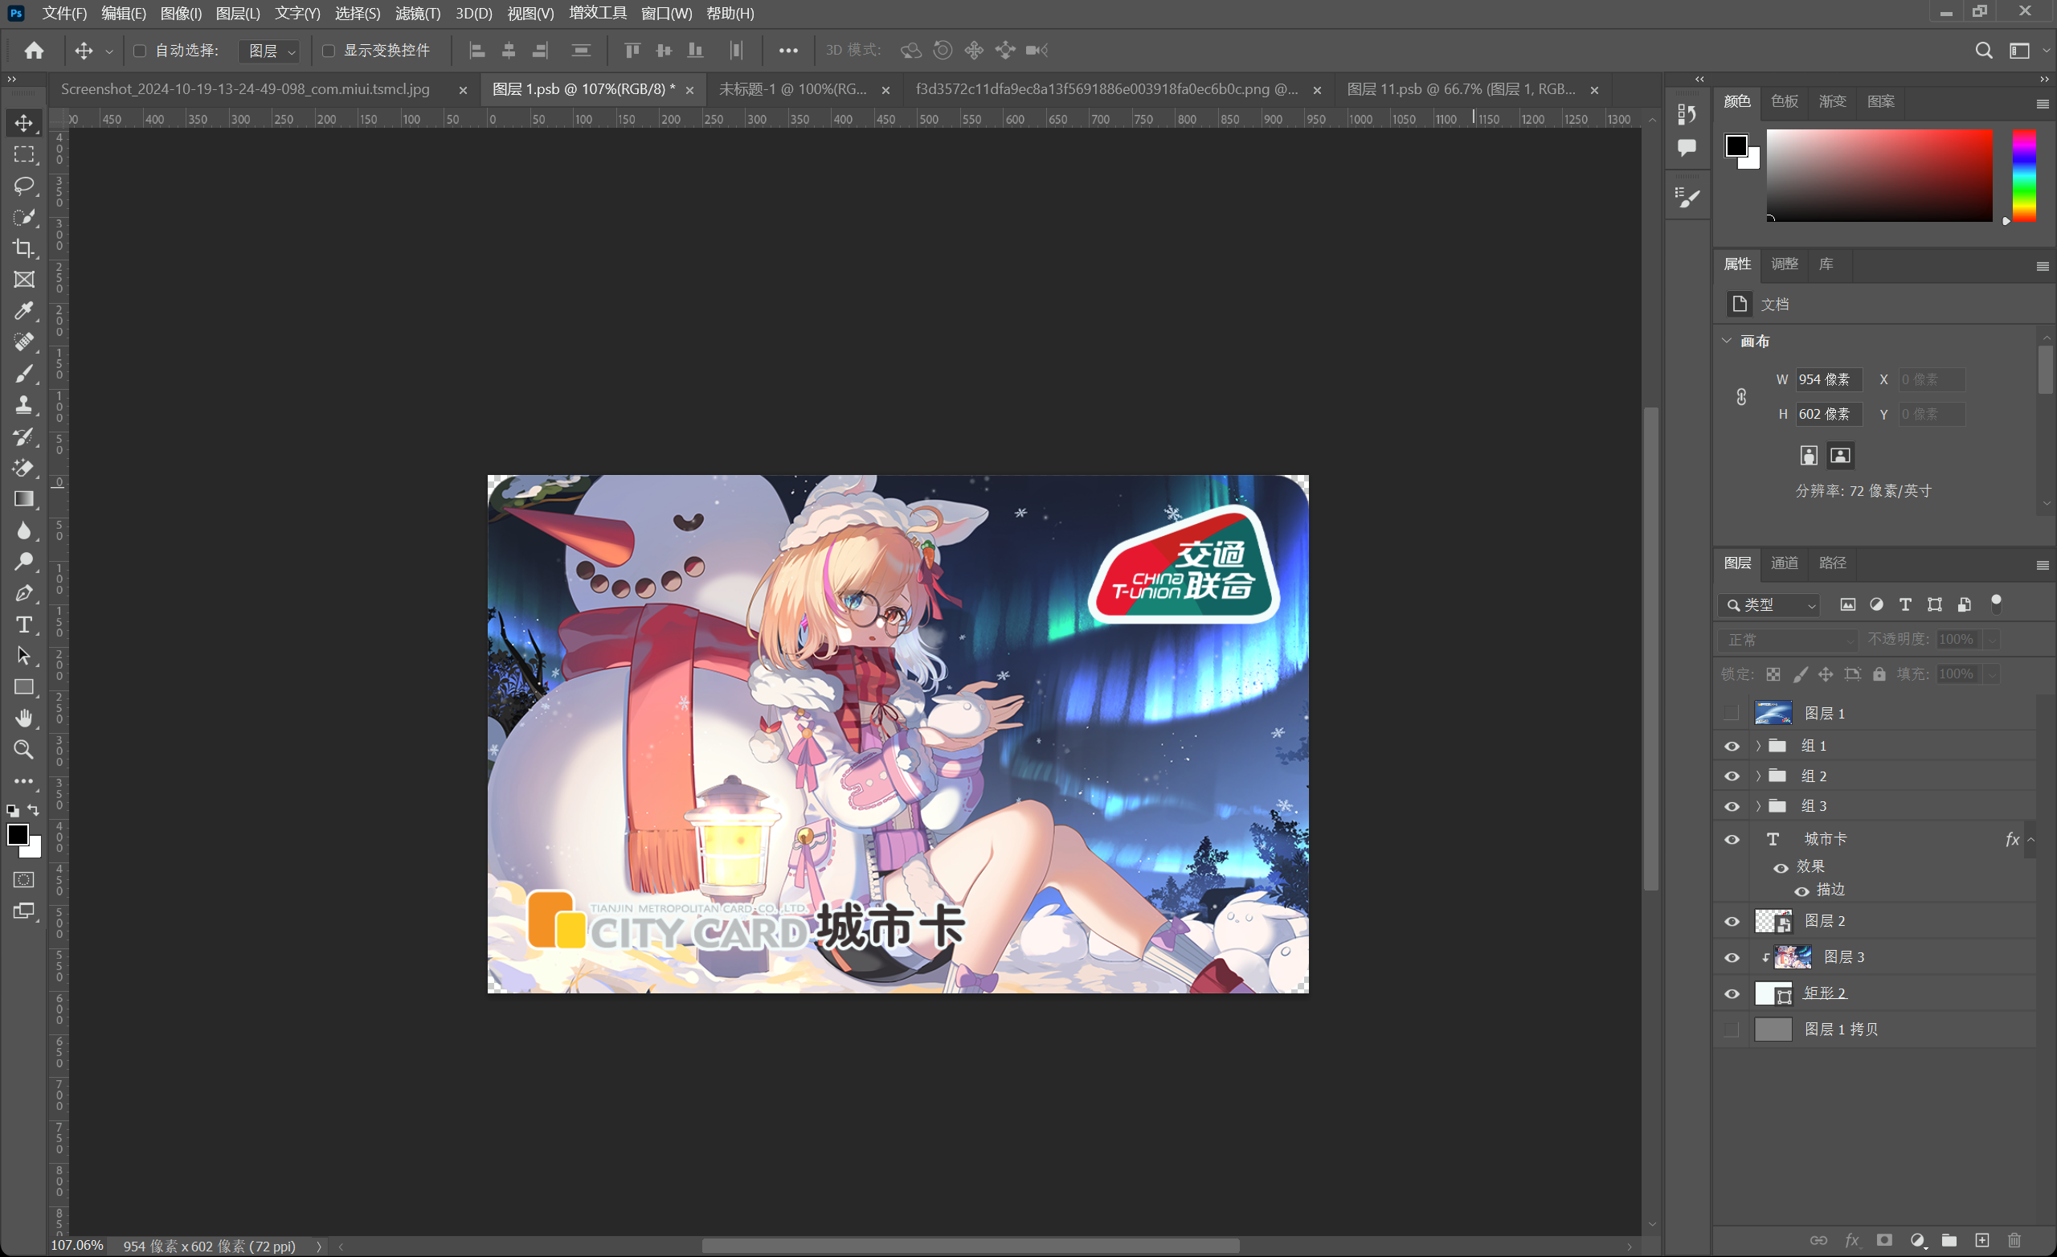Select the Horizontal Type tool
This screenshot has height=1257, width=2057.
coord(23,624)
